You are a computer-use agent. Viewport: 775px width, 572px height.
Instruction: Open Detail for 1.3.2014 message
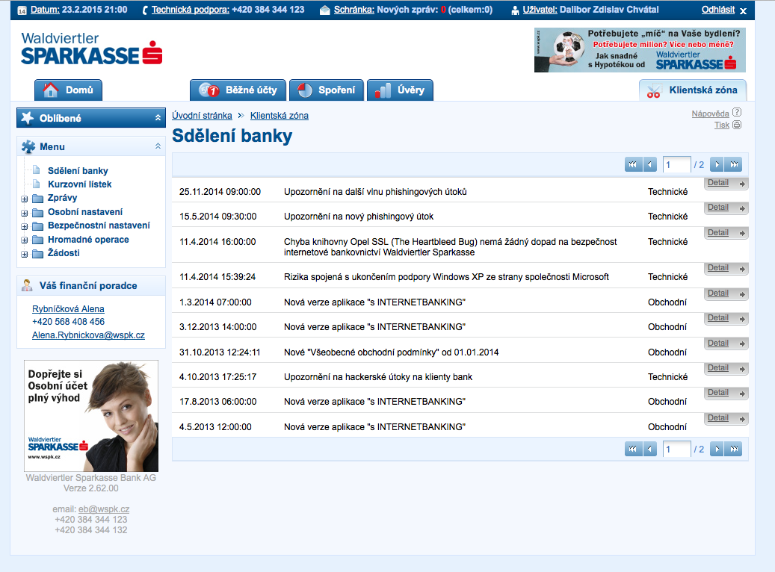(x=726, y=294)
